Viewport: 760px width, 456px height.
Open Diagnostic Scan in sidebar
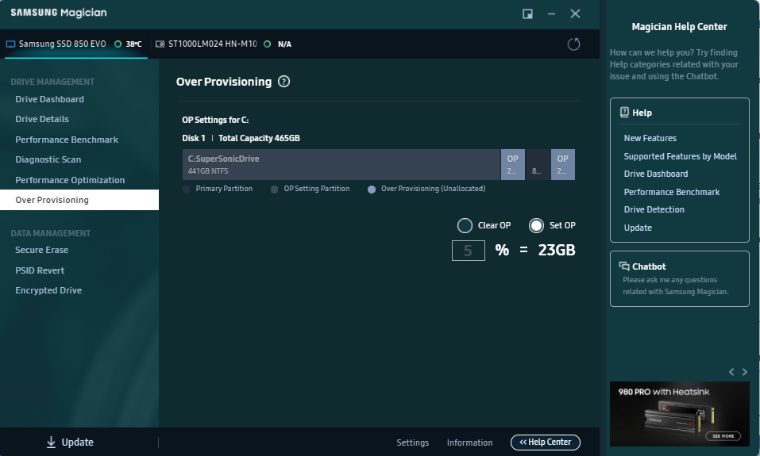(48, 159)
